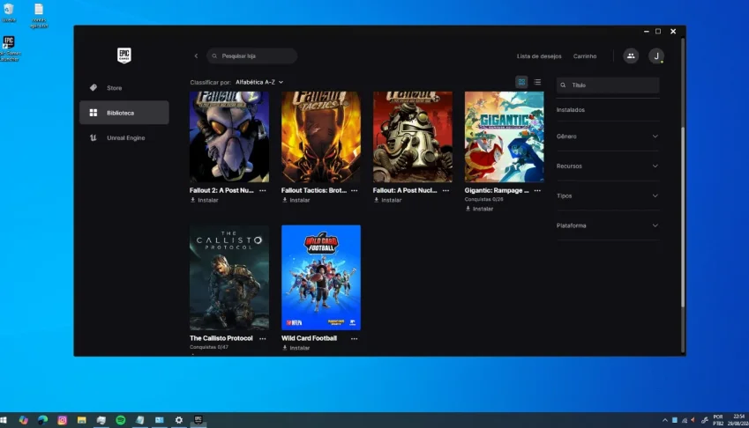Click the 'Wild Card Football' title text

point(309,338)
